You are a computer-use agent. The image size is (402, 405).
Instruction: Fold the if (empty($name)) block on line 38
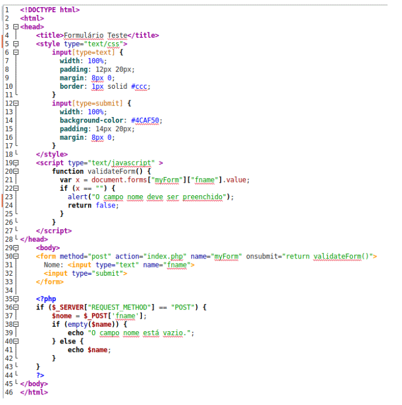[x=16, y=324]
